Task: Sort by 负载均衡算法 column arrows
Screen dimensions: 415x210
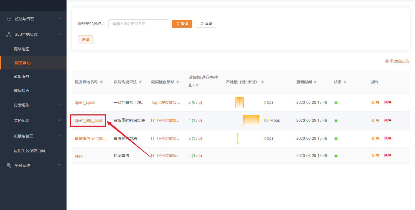Action: (x=140, y=82)
